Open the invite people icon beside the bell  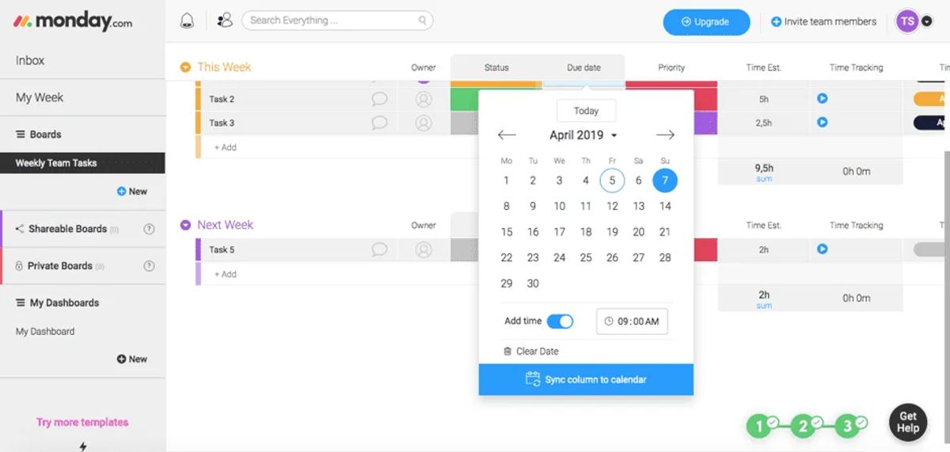point(225,21)
